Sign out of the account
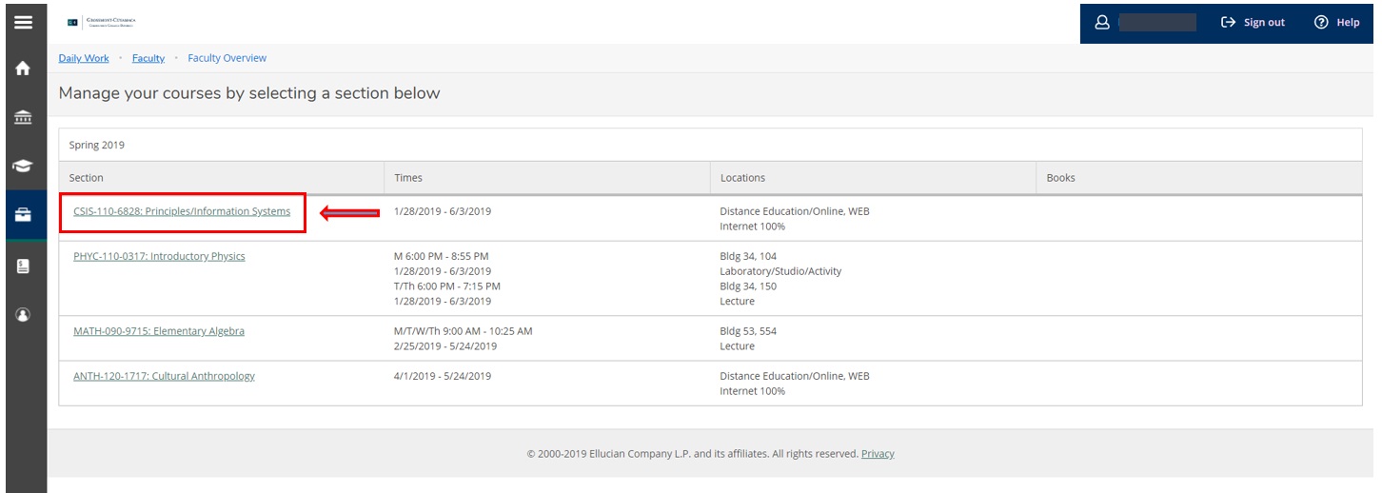 click(1253, 22)
